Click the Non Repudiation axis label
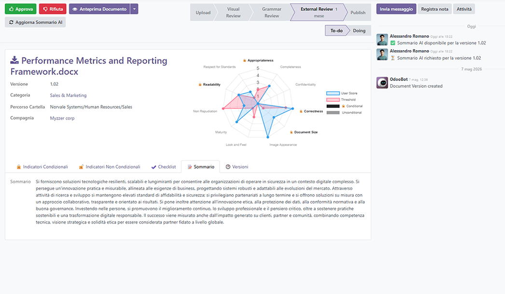 point(205,111)
